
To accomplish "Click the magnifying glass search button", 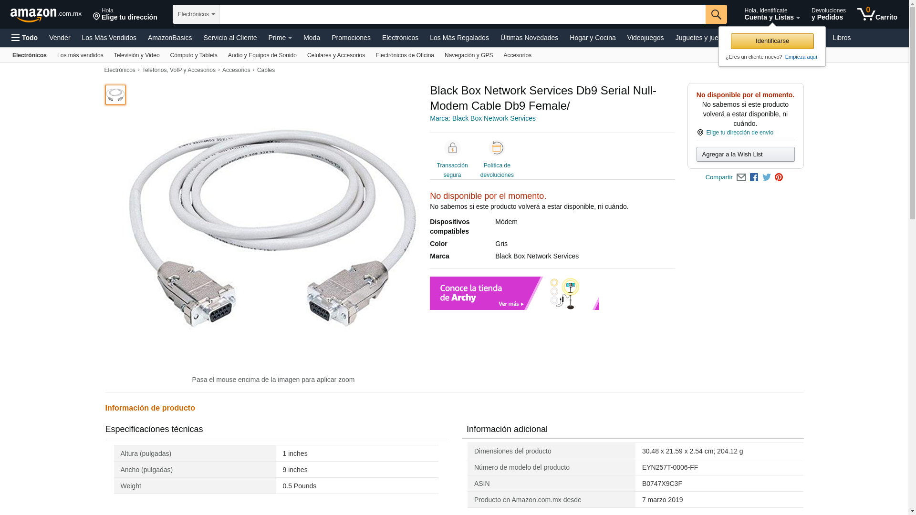I will [x=716, y=14].
